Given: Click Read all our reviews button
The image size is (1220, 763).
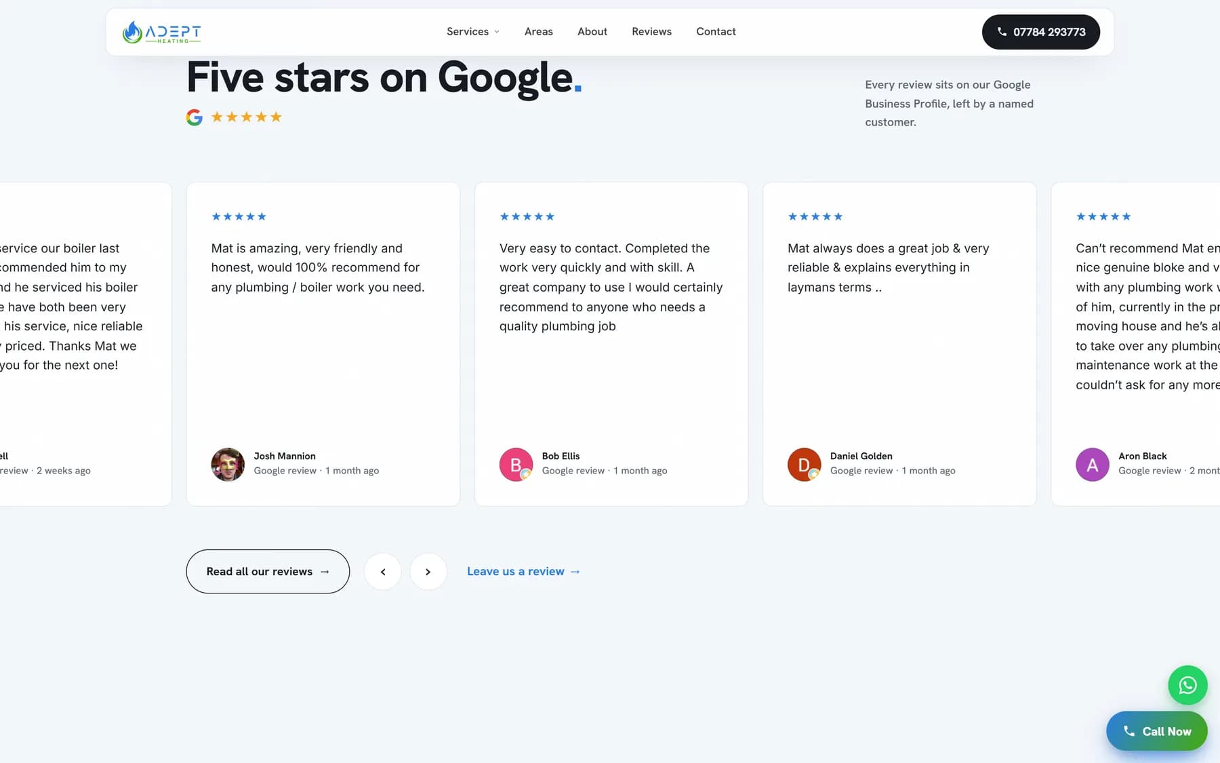Looking at the screenshot, I should [x=268, y=572].
